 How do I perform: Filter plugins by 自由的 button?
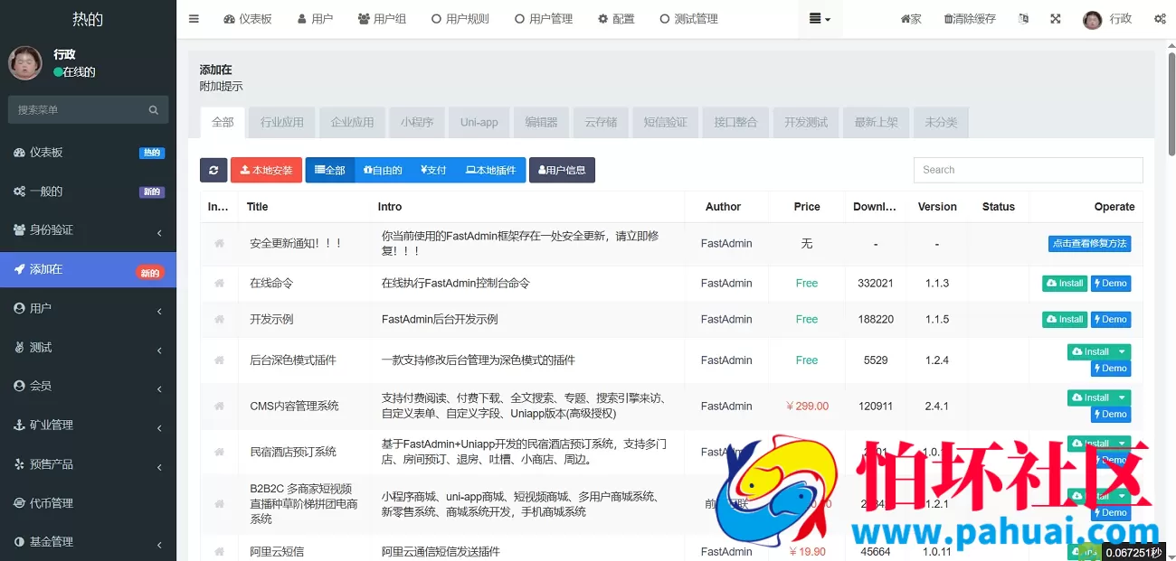tap(382, 170)
